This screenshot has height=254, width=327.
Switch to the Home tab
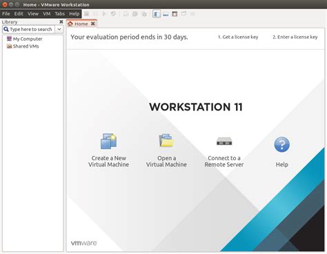pyautogui.click(x=81, y=23)
